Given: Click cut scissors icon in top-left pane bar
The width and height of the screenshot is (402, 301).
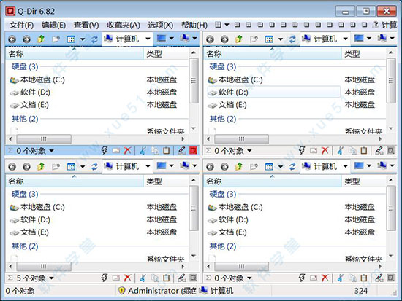Looking at the screenshot, I should pyautogui.click(x=143, y=151).
